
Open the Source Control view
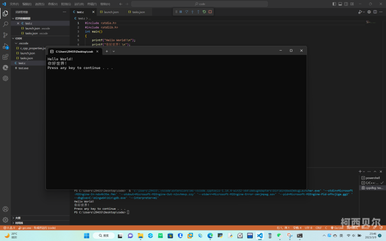point(5,35)
